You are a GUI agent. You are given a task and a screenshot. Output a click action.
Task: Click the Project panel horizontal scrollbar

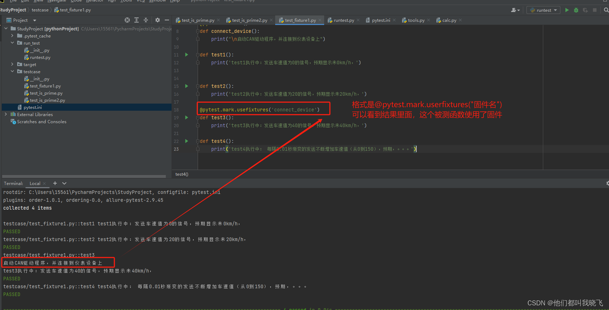[84, 176]
